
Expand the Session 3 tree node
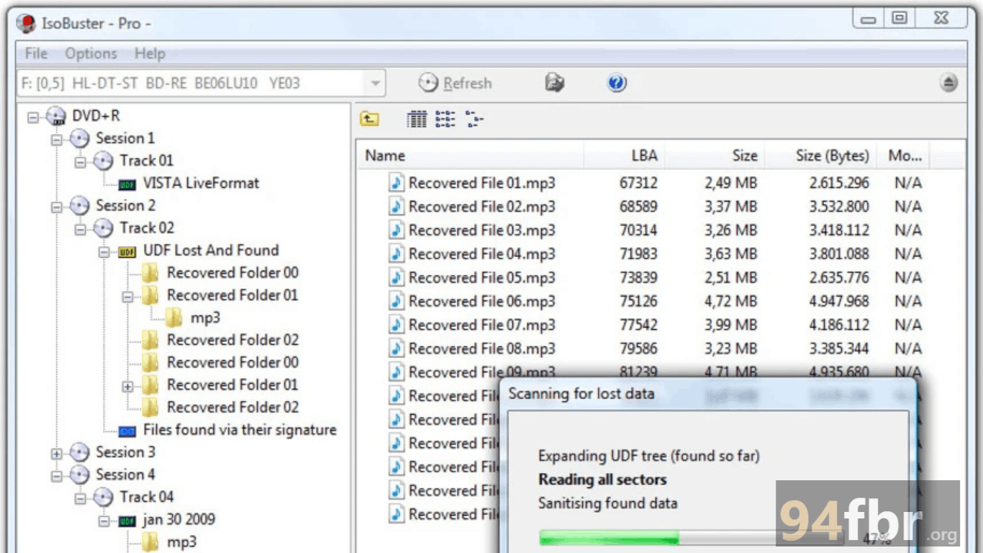56,453
